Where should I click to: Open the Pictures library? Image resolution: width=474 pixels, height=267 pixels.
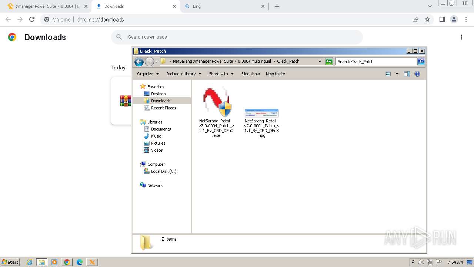(x=158, y=143)
